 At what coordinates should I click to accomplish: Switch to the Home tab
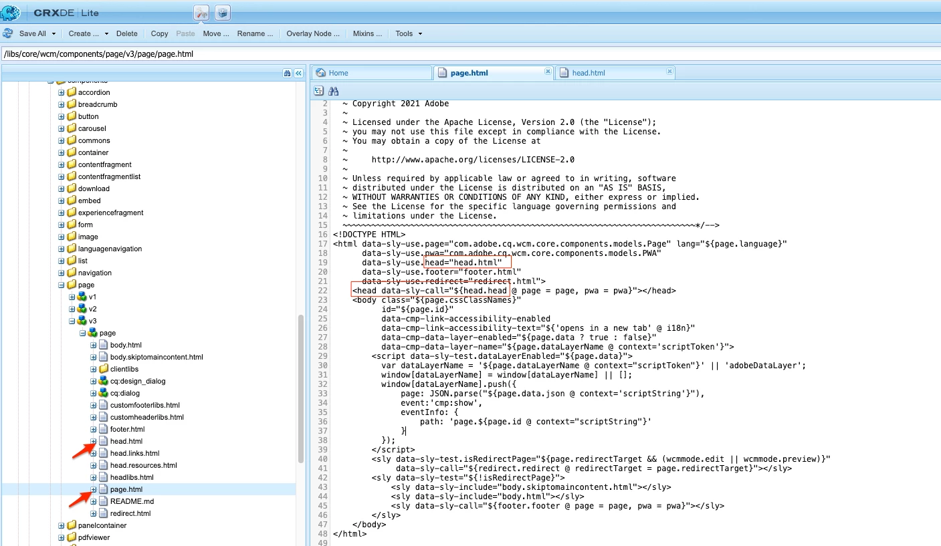pos(372,73)
